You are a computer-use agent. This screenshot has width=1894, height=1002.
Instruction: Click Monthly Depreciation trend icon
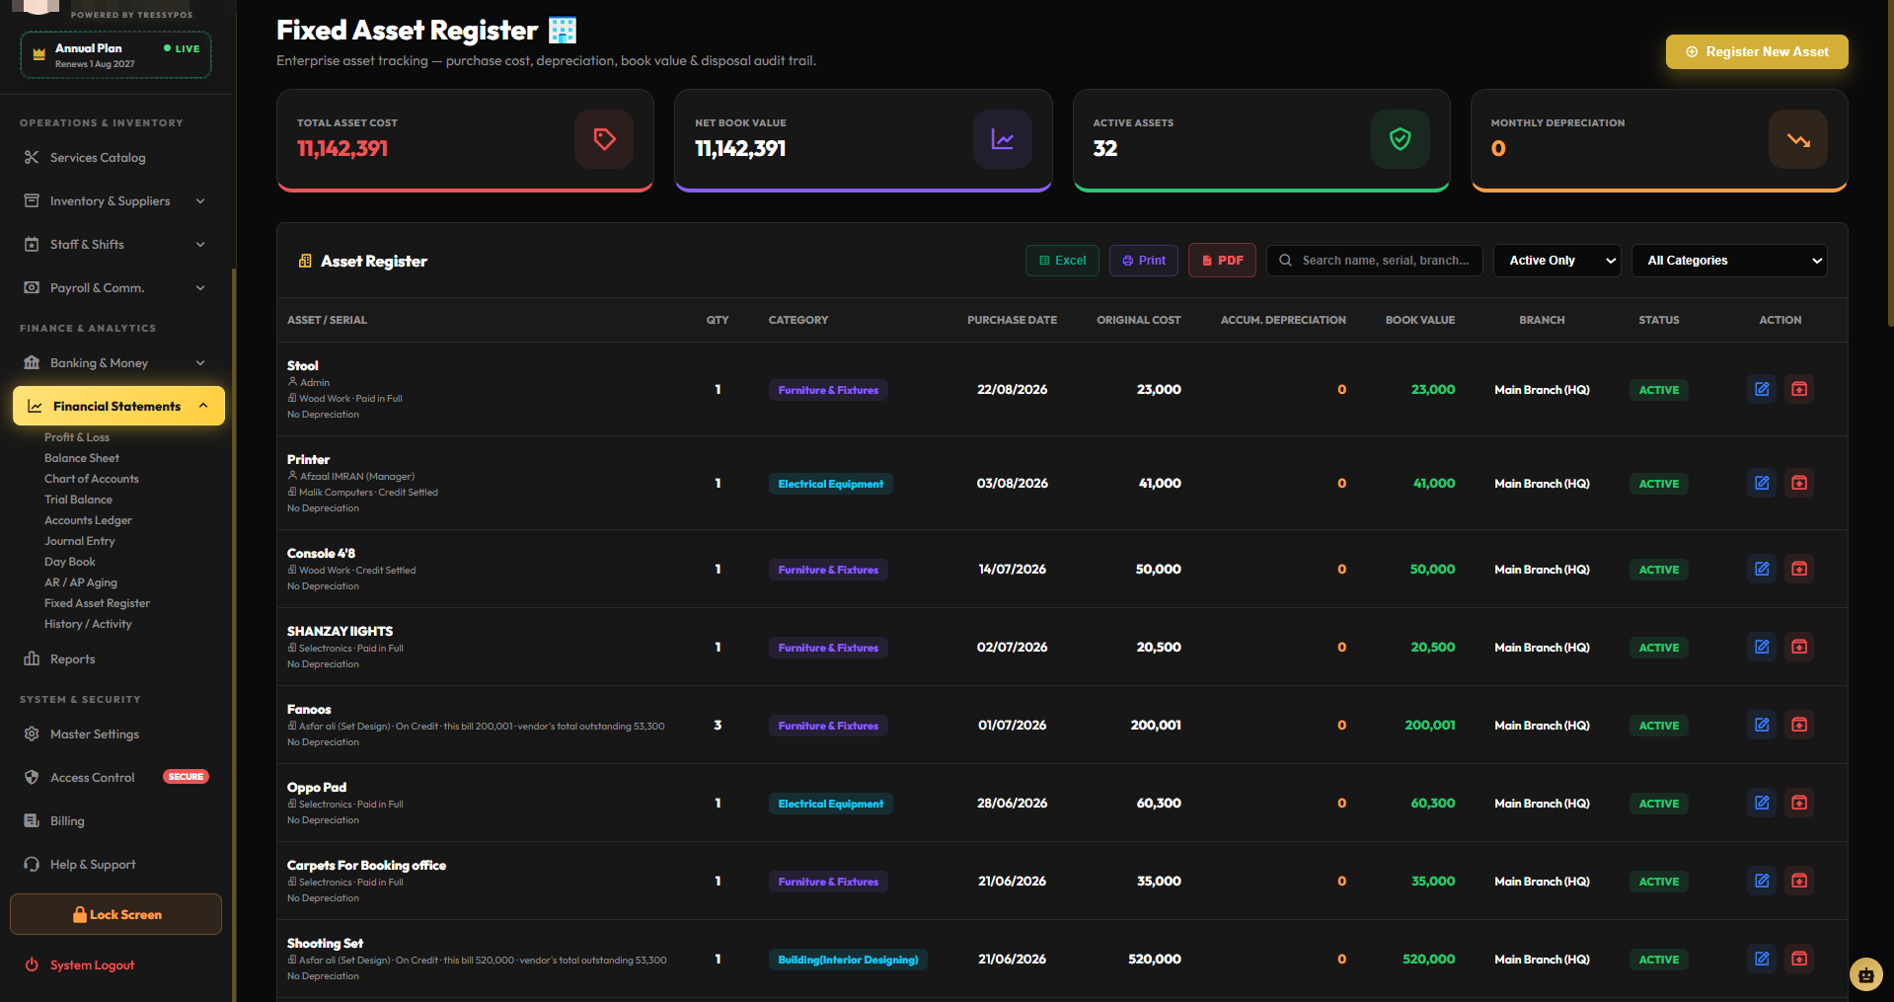(x=1798, y=139)
